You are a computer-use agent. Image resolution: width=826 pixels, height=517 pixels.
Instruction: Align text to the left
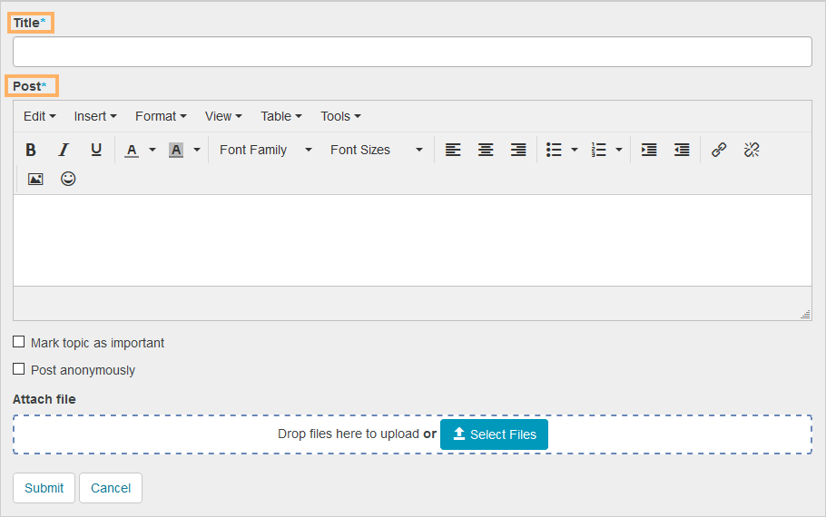[x=453, y=150]
